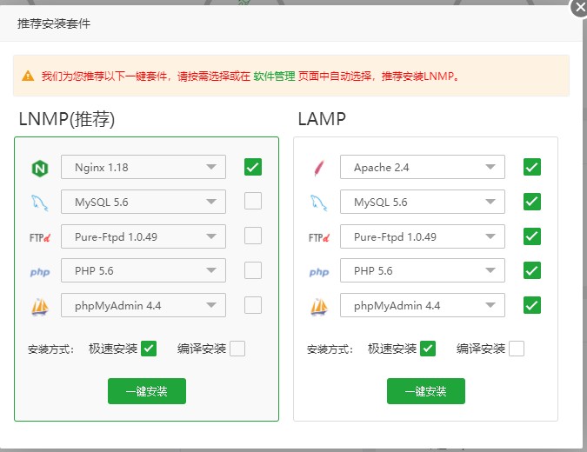Click the LAMP heading
Screen dimensions: 587x452
coord(322,119)
